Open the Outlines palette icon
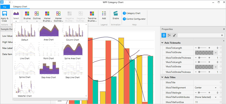226x104 pixels. [37, 14]
